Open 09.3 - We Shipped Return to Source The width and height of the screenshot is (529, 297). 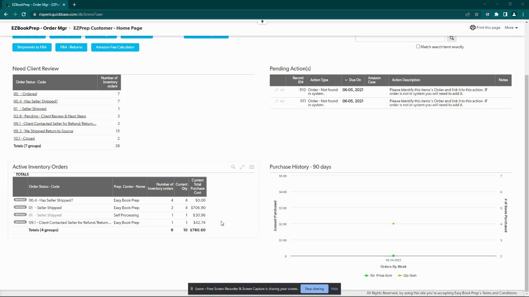point(43,131)
